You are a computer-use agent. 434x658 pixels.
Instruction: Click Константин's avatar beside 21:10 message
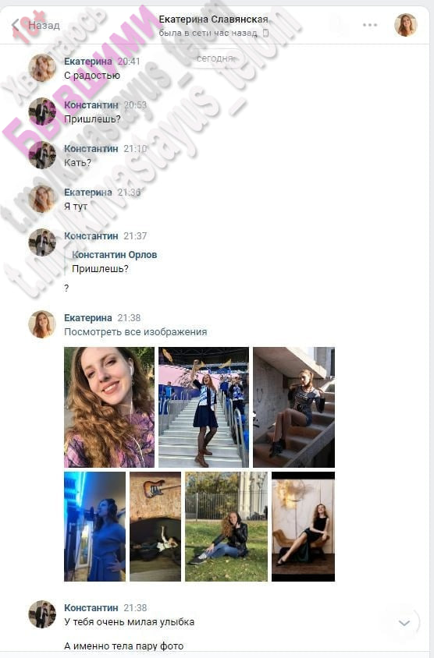coord(42,155)
